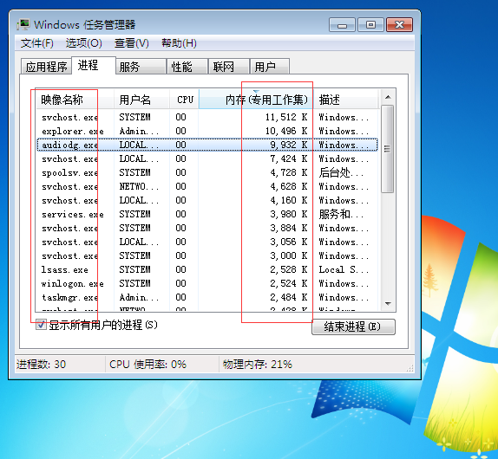
Task: Open the 文件(F) menu
Action: 37,43
